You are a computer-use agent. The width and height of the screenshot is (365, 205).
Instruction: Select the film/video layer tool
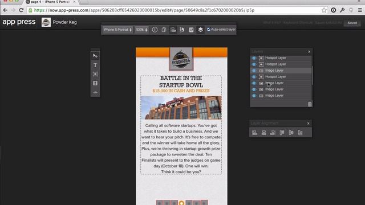pos(95,83)
